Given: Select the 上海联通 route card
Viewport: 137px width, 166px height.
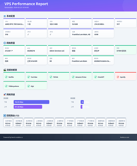Looking at the screenshot, I should point(49,123).
